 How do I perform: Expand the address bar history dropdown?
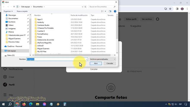[x=83, y=7]
